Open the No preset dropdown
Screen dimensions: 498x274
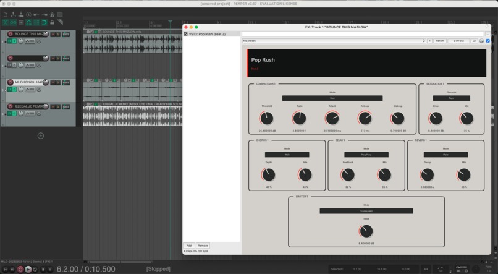coord(334,41)
